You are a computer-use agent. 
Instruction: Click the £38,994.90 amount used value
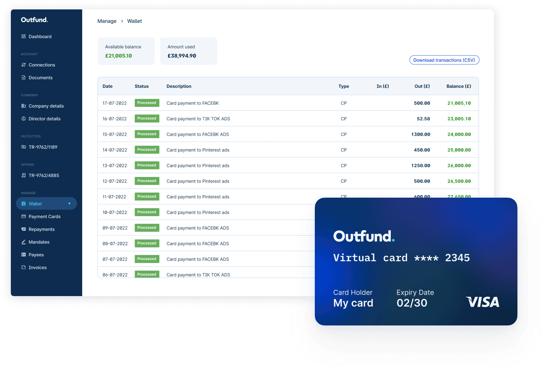click(182, 56)
